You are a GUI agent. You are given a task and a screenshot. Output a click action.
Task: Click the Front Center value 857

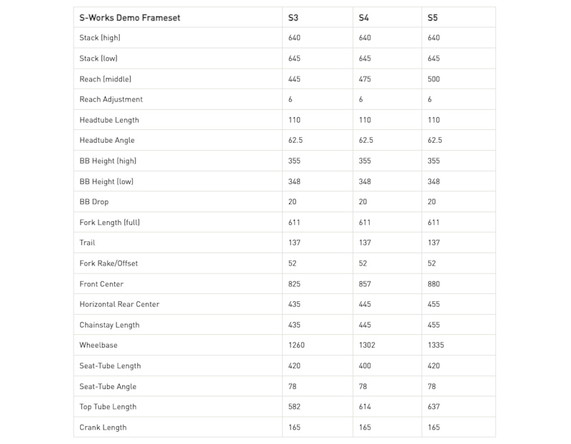click(364, 284)
